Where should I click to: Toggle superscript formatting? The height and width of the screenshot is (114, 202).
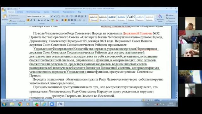point(45,20)
